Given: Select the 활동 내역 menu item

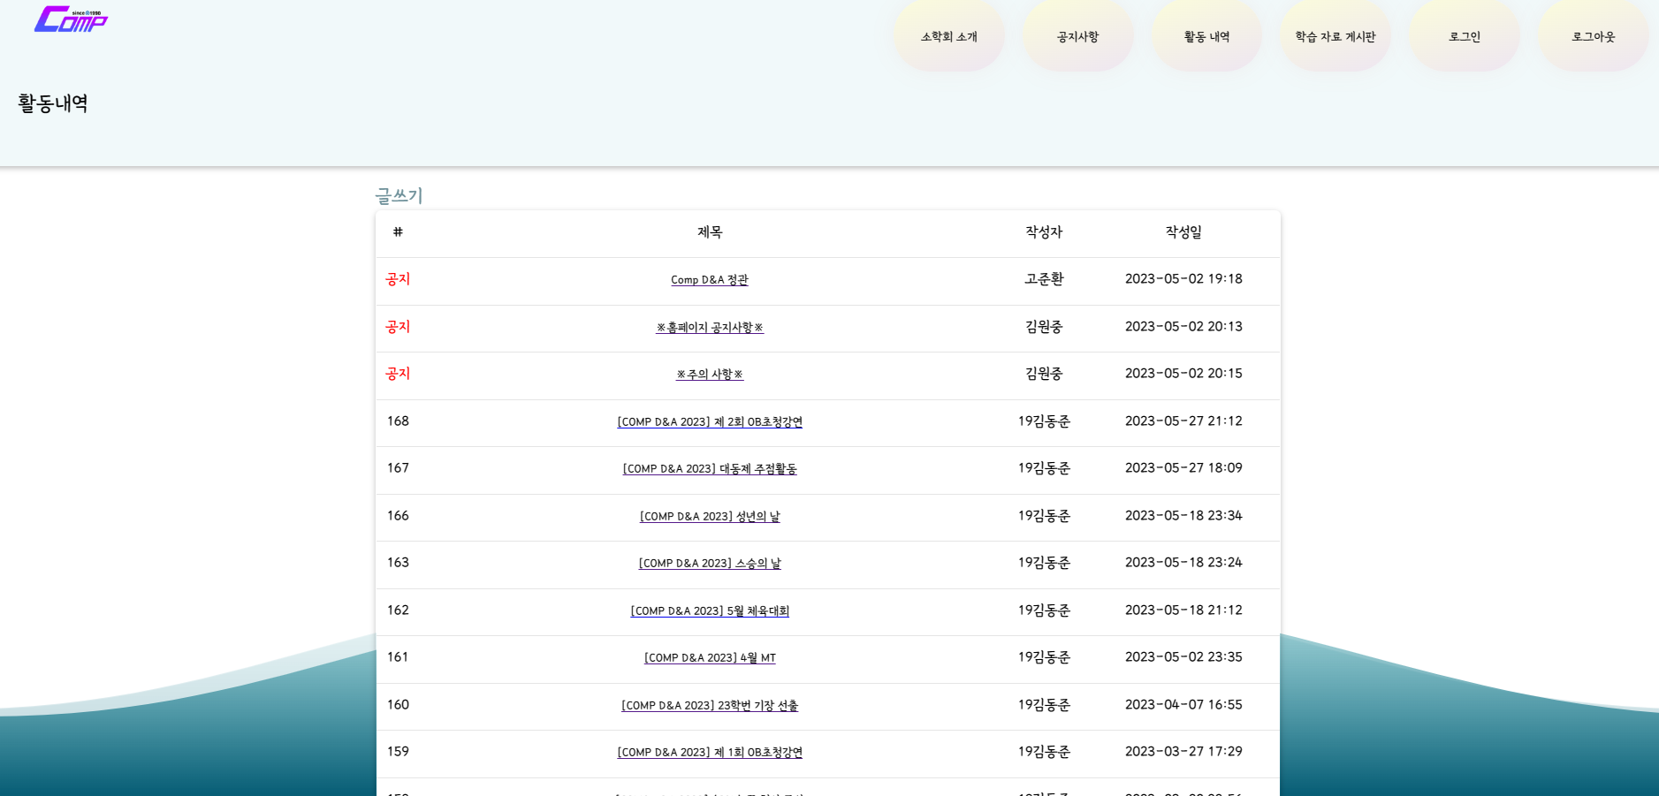Looking at the screenshot, I should tap(1206, 36).
